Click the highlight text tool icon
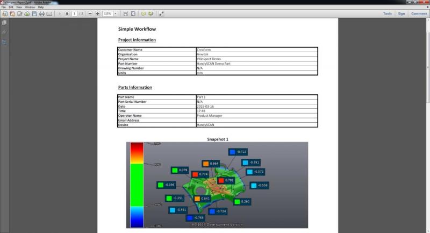Viewport: 430px width, 233px height. [151, 13]
